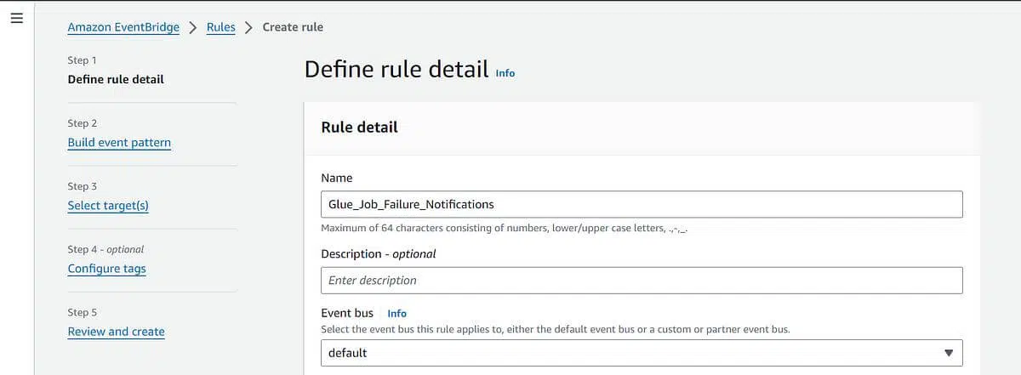
Task: Click the rule Name input field
Action: pyautogui.click(x=642, y=204)
